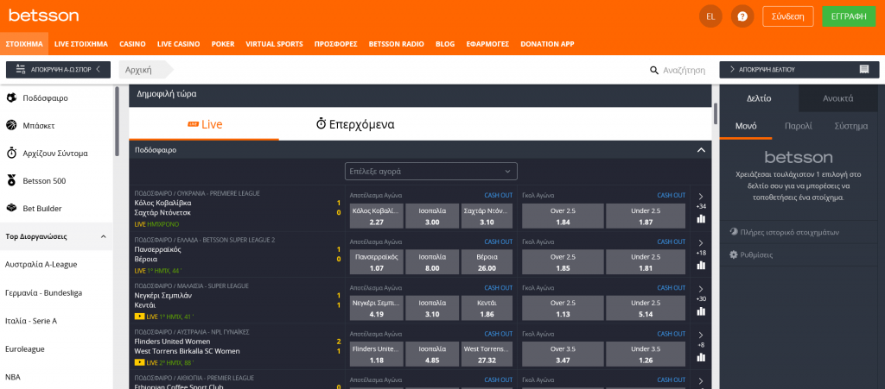This screenshot has width=885, height=389.
Task: Click the Σύνδεση login button
Action: click(787, 16)
